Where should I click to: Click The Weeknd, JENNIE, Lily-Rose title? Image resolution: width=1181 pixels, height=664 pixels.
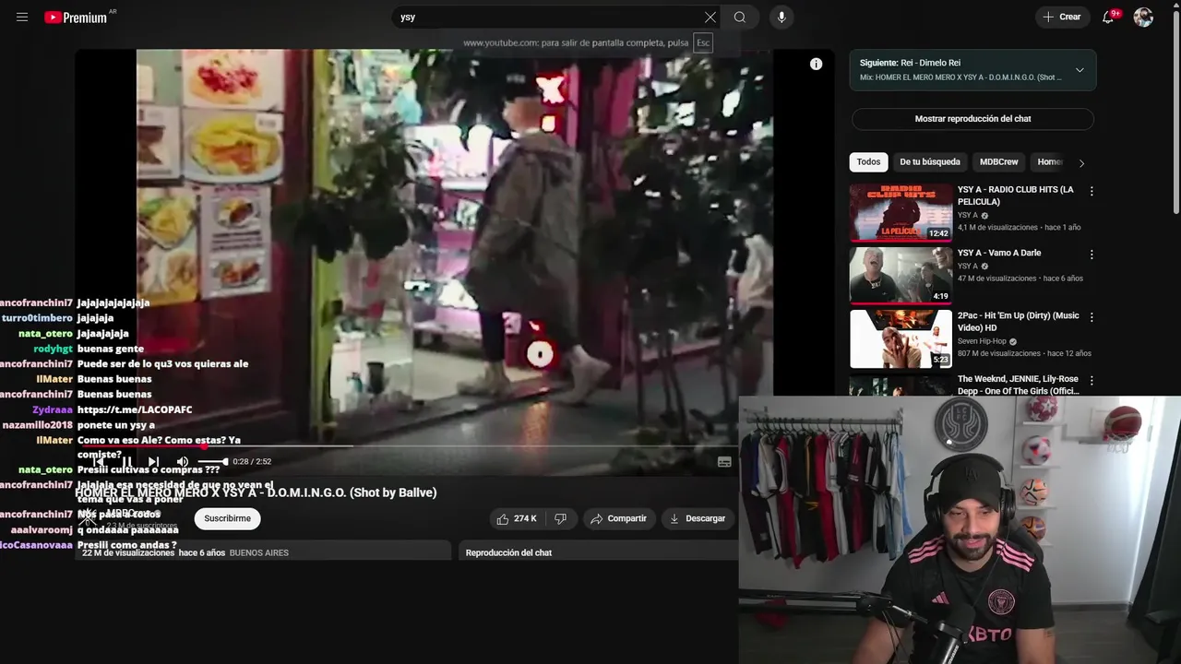pyautogui.click(x=1018, y=385)
